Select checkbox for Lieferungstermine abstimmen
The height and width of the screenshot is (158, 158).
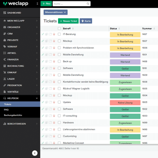point(59,129)
